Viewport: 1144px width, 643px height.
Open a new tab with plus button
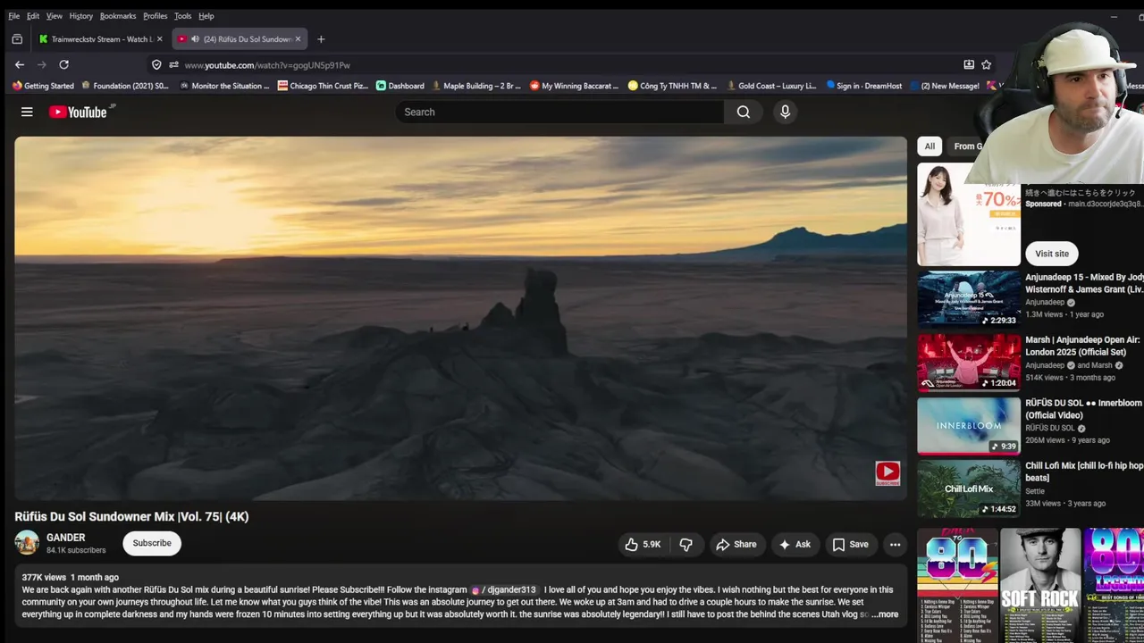click(321, 39)
